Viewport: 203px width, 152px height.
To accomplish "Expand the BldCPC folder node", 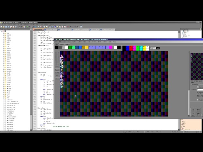I will click(x=3, y=35).
